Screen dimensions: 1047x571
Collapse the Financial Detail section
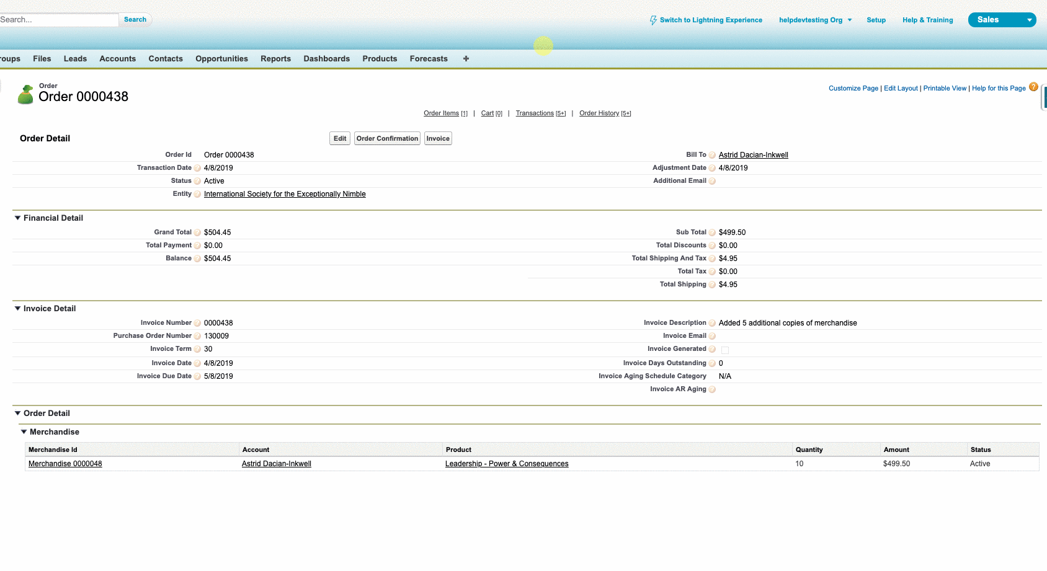(18, 218)
